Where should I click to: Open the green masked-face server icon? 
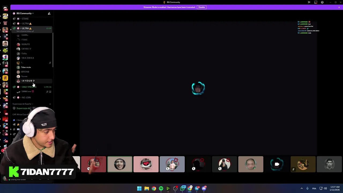tap(5, 50)
